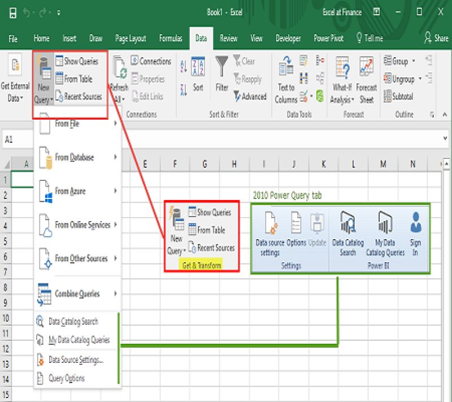Click the Flash Fill icon
The width and height of the screenshot is (452, 402).
303,60
